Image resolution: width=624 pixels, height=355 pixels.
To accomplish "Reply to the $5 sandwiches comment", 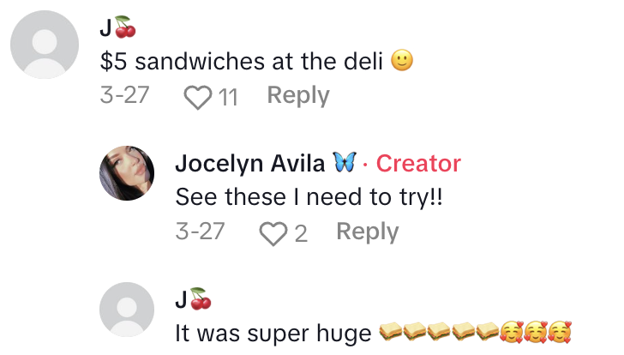I will coord(297,95).
